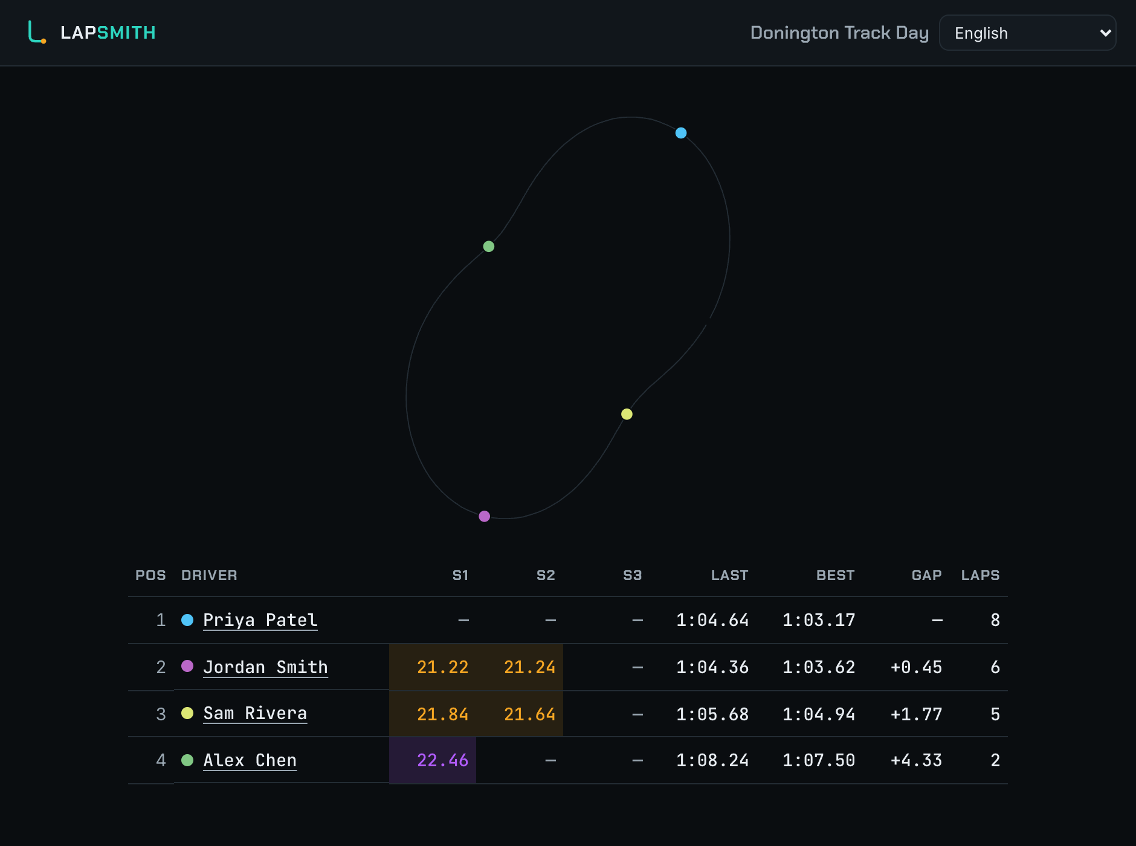This screenshot has width=1136, height=846.
Task: Click the purple car marker on track
Action: tap(484, 516)
